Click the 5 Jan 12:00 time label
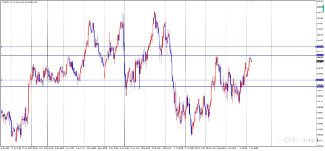 point(70,148)
